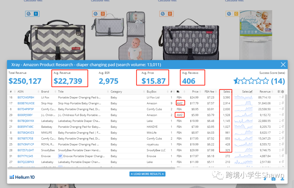Click the vertical scrollbar of results table
The height and width of the screenshot is (188, 294).
point(286,124)
